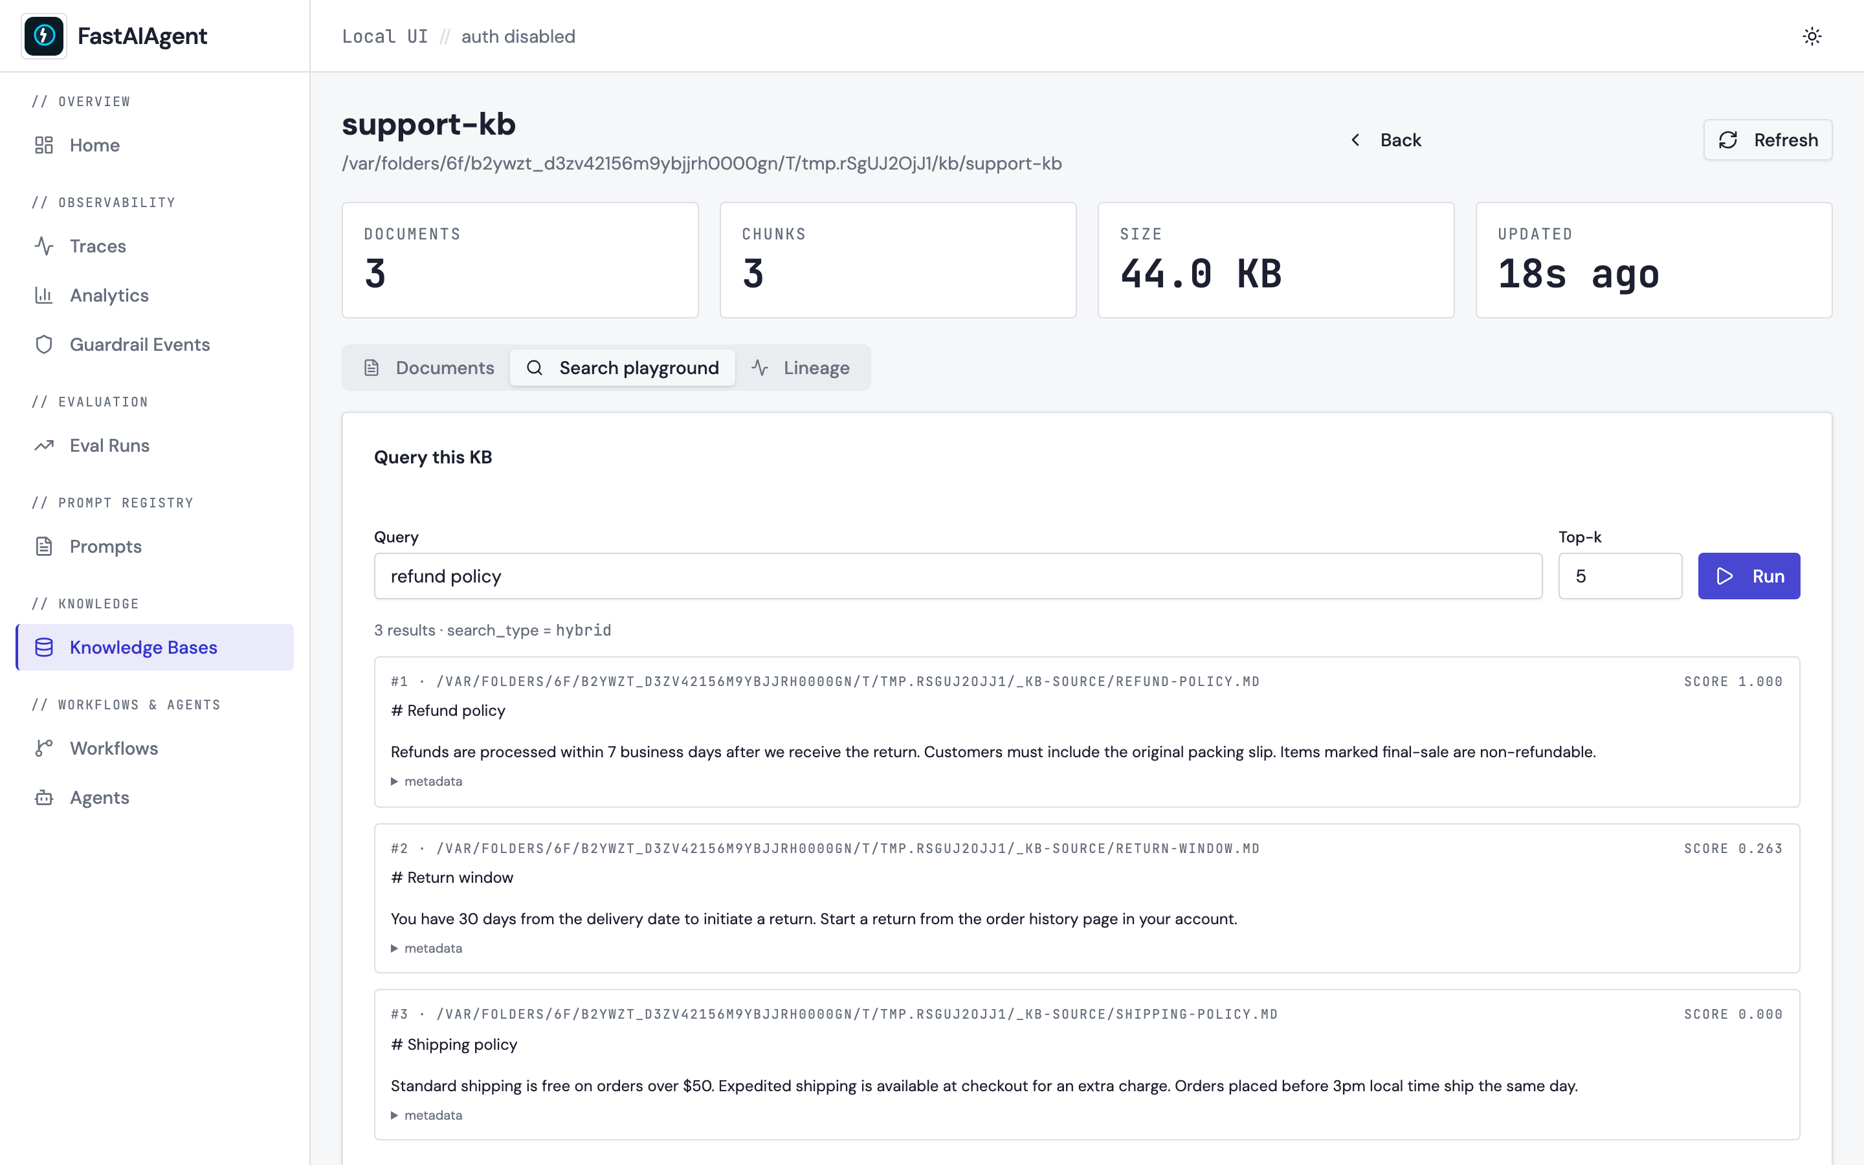Click 'SCORE 0.263' on second result
Viewport: 1864px width, 1165px height.
(1733, 849)
